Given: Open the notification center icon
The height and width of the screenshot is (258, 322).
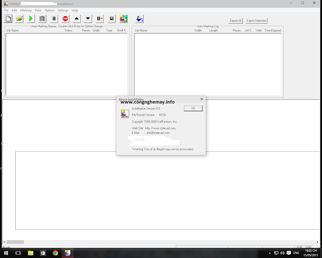Looking at the screenshot, I should click(289, 253).
